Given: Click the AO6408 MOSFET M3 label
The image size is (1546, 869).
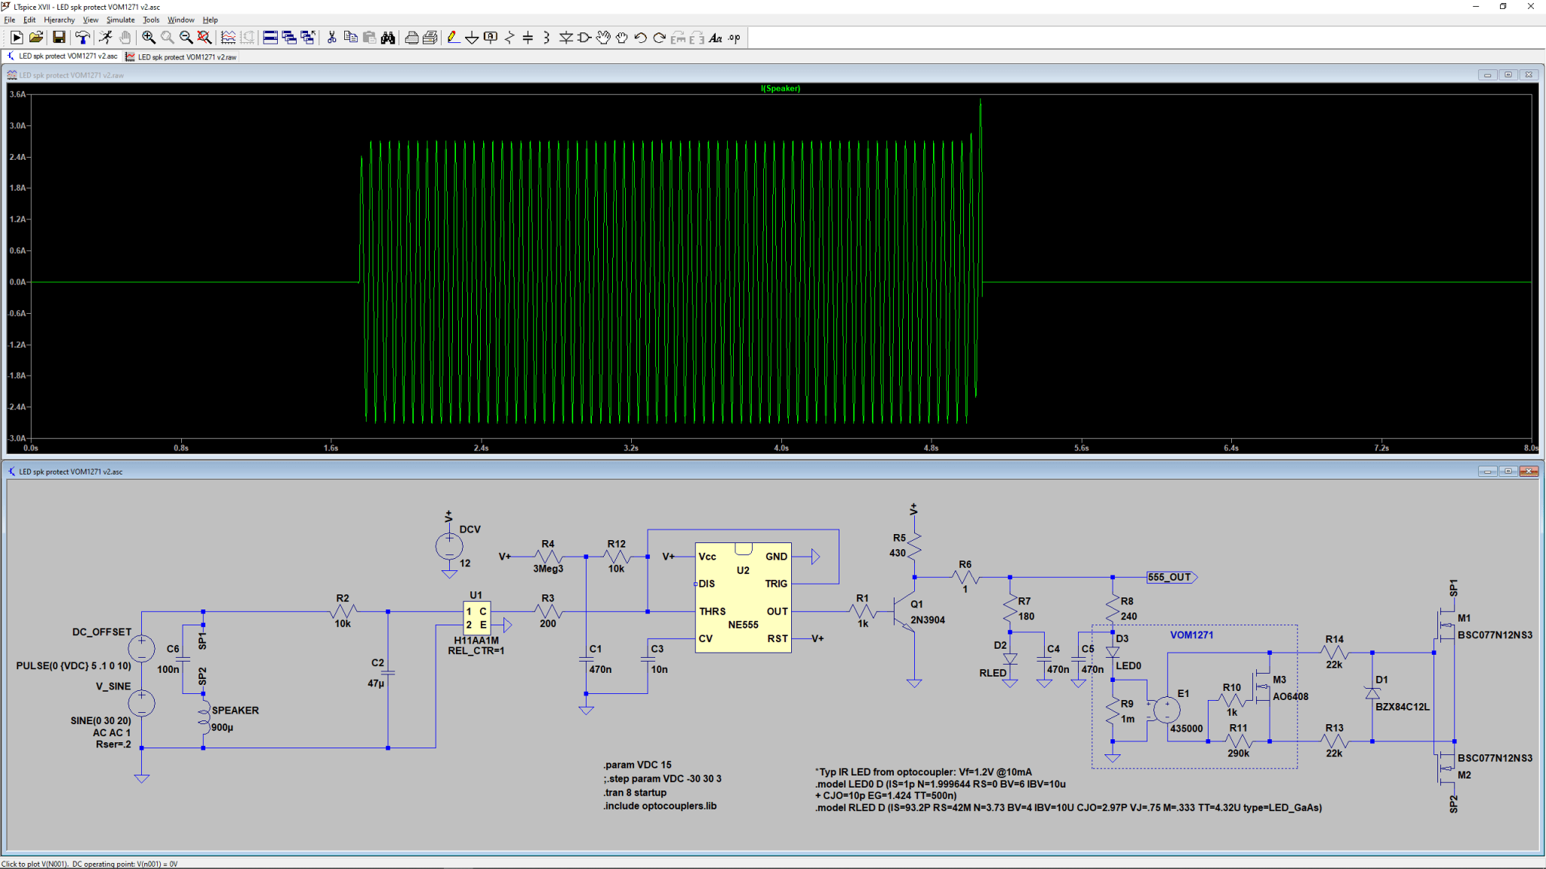Looking at the screenshot, I should 1290,696.
